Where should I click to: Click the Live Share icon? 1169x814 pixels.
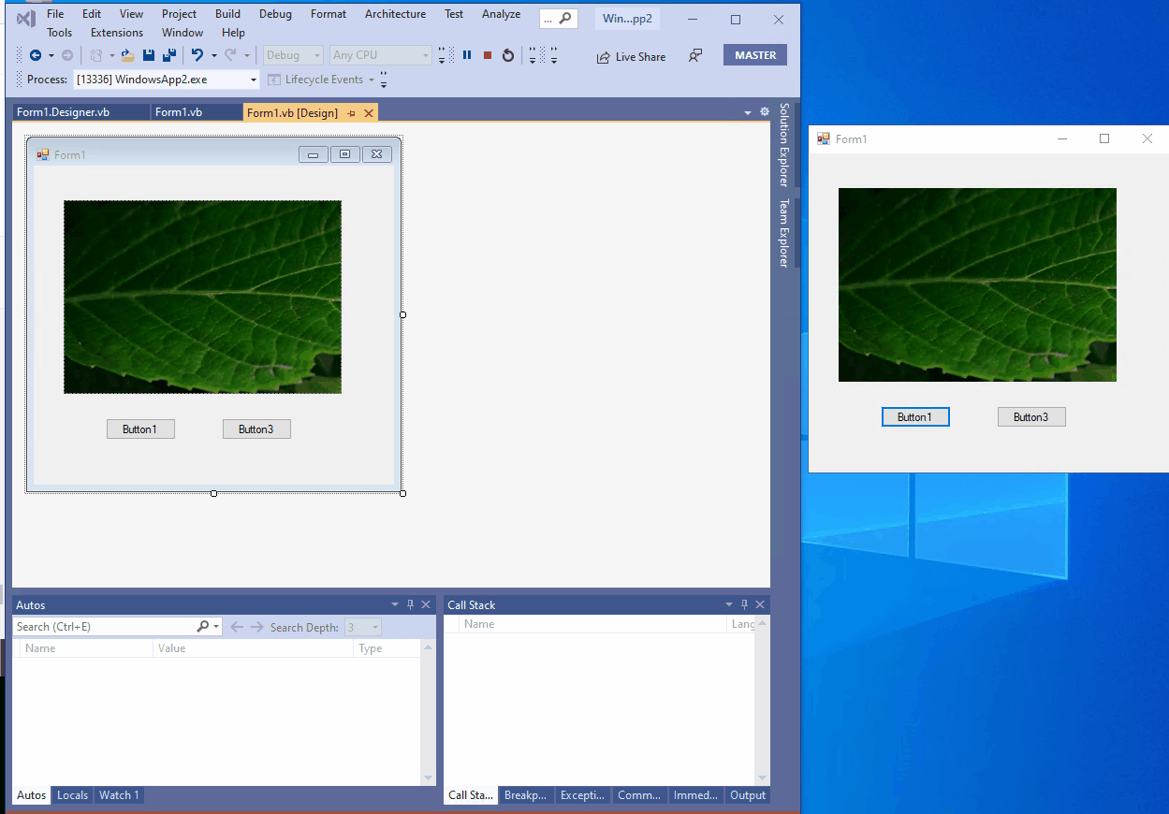(602, 56)
